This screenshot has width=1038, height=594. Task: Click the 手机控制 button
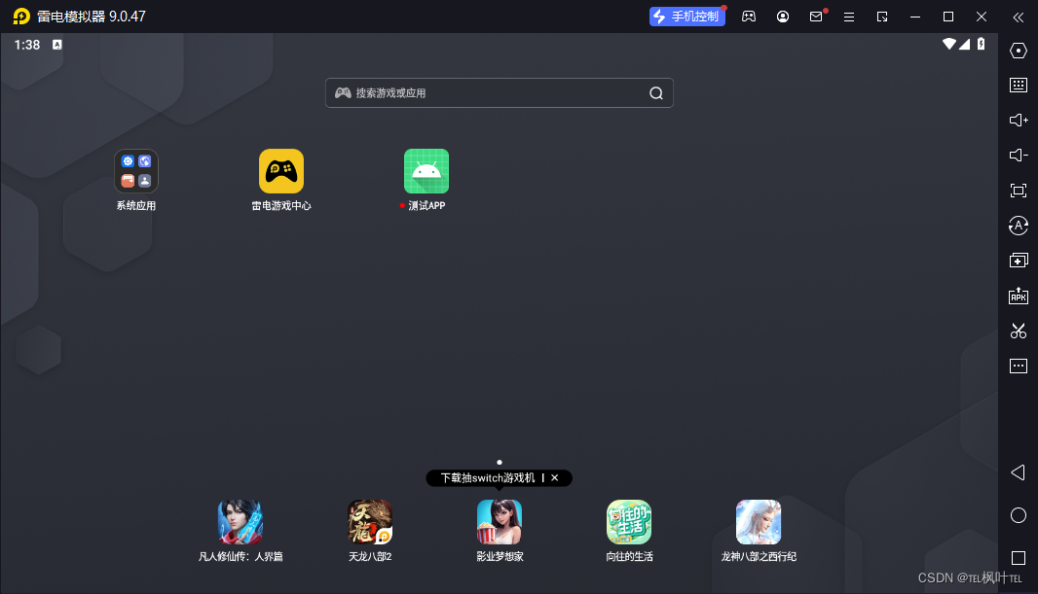coord(687,17)
